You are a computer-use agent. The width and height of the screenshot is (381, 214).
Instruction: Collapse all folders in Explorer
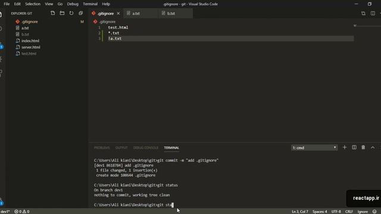pos(81,13)
